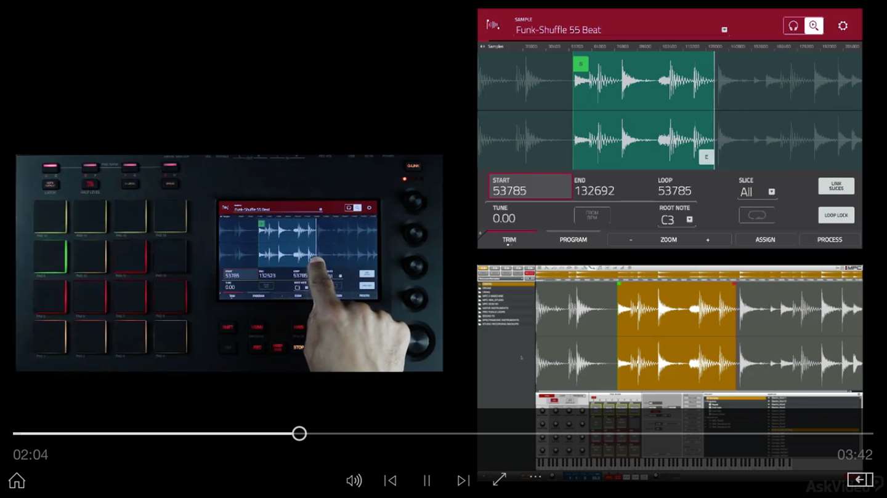The image size is (887, 498).
Task: Click the green start marker in MPC software
Action: (618, 283)
